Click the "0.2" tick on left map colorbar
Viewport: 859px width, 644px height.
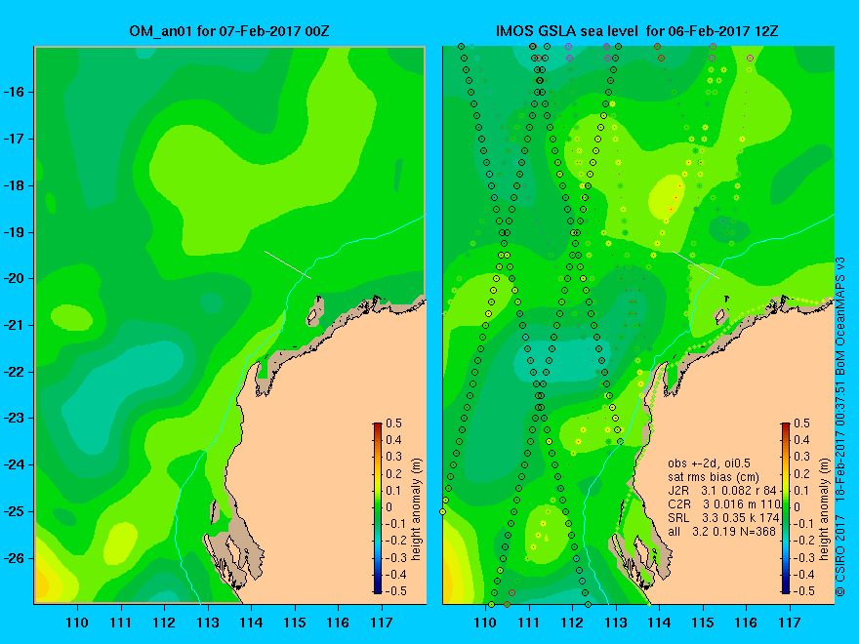[x=394, y=473]
